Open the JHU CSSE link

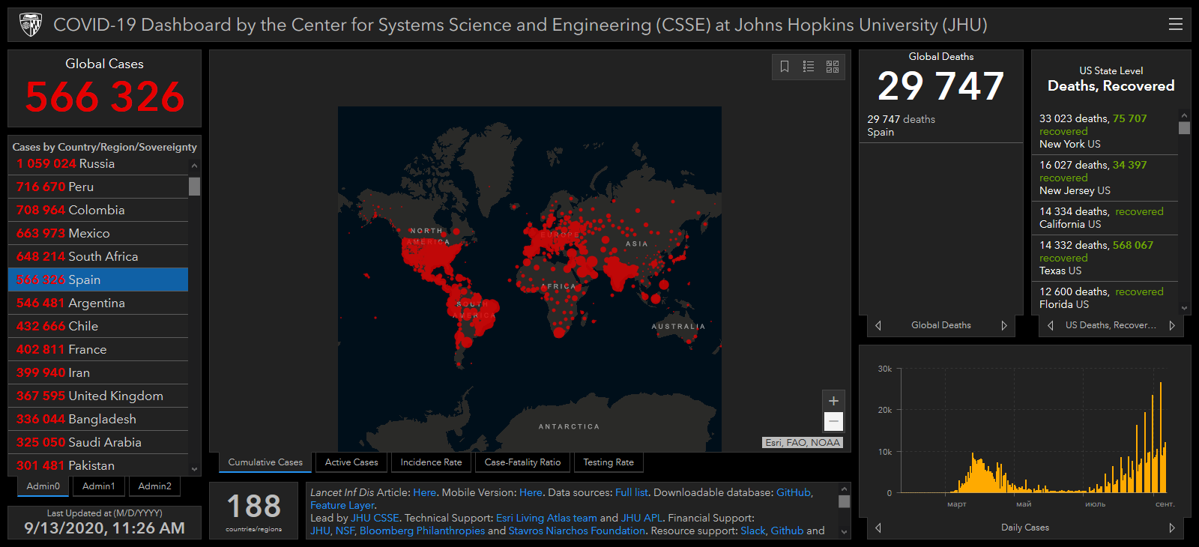click(375, 518)
